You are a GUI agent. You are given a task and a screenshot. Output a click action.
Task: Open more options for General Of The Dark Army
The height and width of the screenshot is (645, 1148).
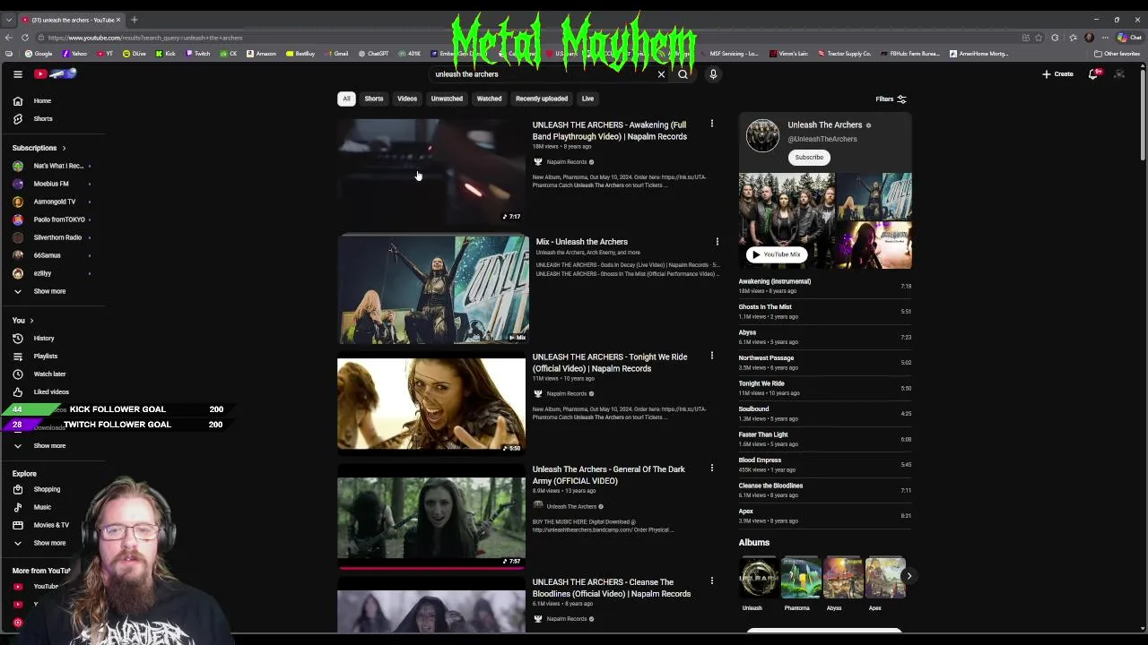coord(712,468)
